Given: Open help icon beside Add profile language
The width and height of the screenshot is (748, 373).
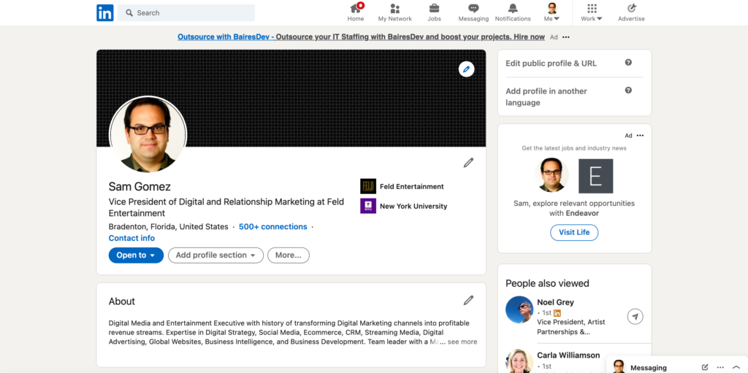Looking at the screenshot, I should coord(628,91).
